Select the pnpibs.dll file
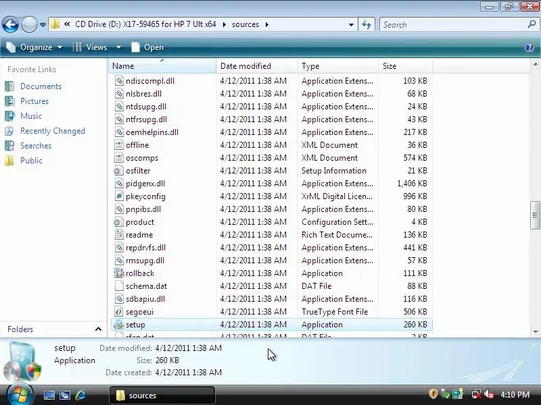The height and width of the screenshot is (405, 541). coord(143,209)
